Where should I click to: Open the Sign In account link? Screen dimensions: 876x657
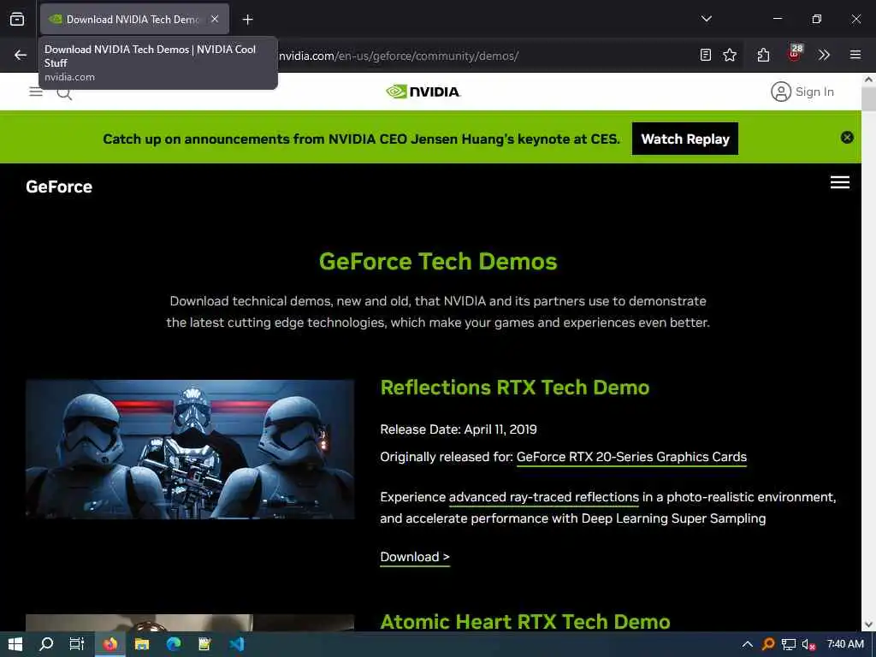coord(802,92)
